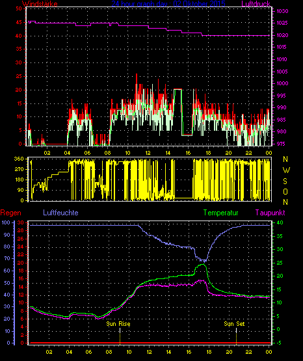The height and width of the screenshot is (361, 303).
Task: Click the Luftfeuchte legend label
Action: pyautogui.click(x=60, y=213)
